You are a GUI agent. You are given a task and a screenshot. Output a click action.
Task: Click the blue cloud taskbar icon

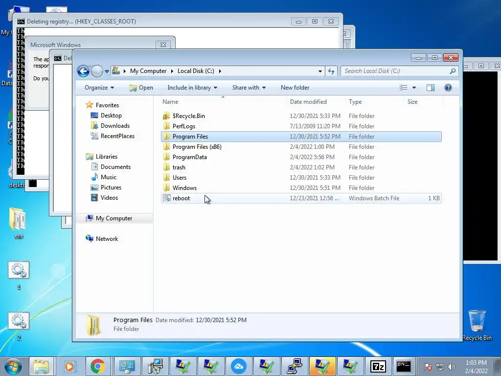(238, 366)
